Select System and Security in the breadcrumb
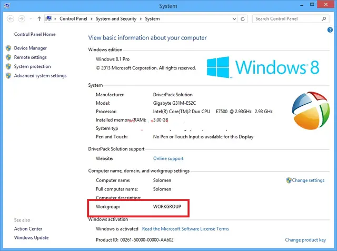The width and height of the screenshot is (337, 251). (x=116, y=18)
